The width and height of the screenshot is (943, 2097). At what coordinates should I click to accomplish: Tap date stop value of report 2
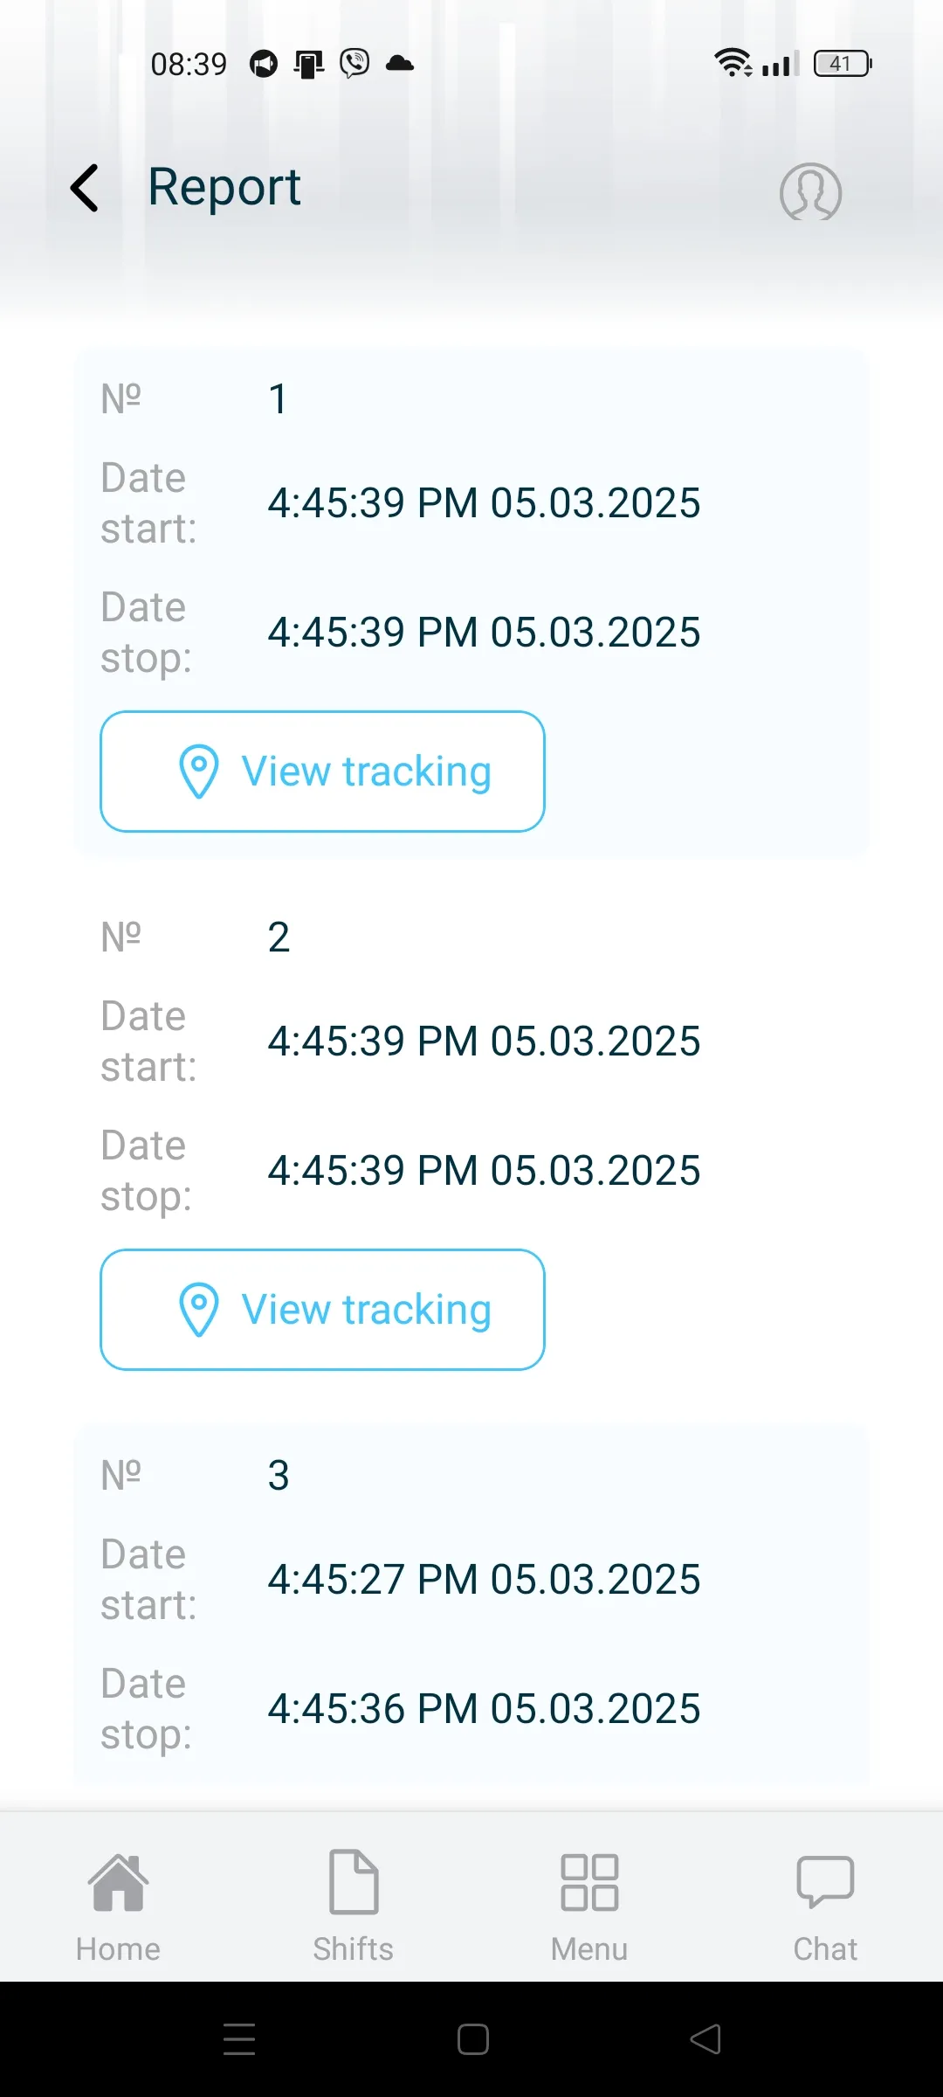click(x=484, y=1171)
